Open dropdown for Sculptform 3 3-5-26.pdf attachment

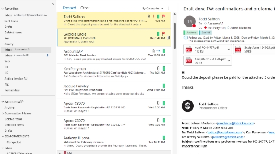pyautogui.click(x=229, y=61)
